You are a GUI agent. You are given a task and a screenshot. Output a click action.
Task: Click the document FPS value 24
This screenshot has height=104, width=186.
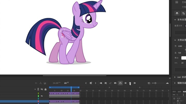(x=182, y=63)
